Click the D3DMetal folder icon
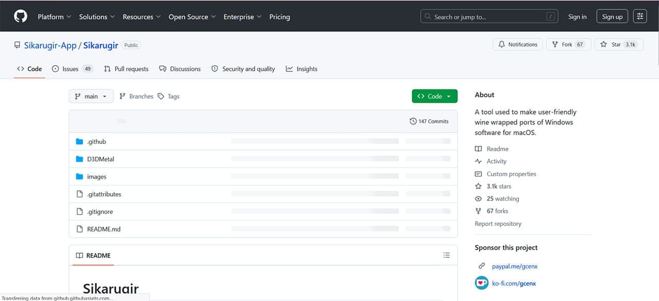Screen dimensions: 659x301 pos(79,159)
